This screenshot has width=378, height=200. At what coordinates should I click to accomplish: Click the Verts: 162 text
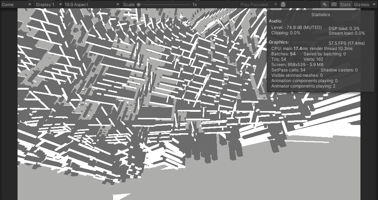[314, 59]
